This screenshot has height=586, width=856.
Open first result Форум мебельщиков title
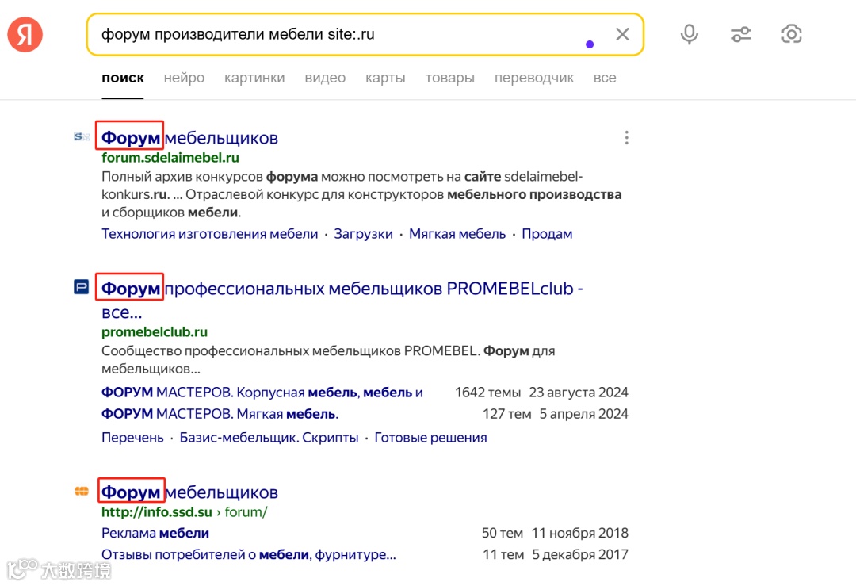pyautogui.click(x=190, y=138)
